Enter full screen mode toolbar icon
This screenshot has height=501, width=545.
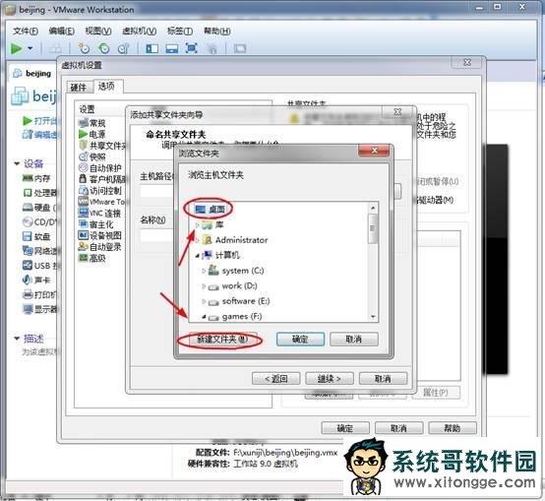tap(192, 48)
